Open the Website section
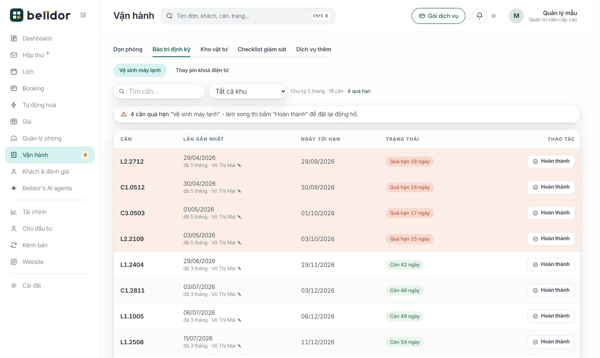600x358 pixels. [x=49, y=262]
